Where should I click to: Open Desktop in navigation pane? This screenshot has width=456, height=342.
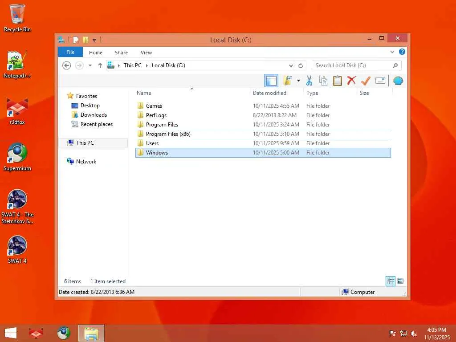click(x=90, y=106)
